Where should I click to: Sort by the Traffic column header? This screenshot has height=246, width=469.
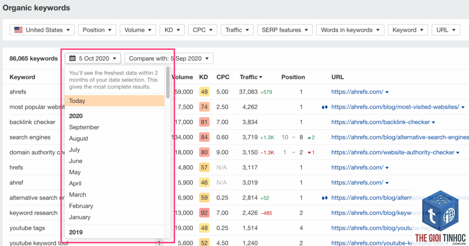[251, 77]
